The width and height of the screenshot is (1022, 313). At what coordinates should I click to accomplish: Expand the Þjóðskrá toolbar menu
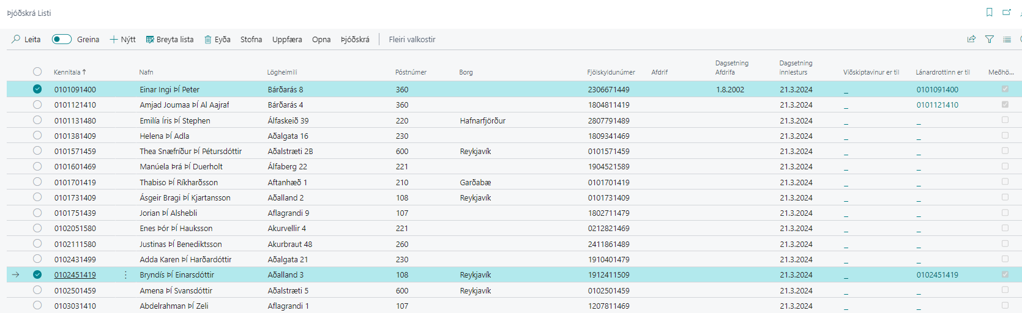point(355,39)
